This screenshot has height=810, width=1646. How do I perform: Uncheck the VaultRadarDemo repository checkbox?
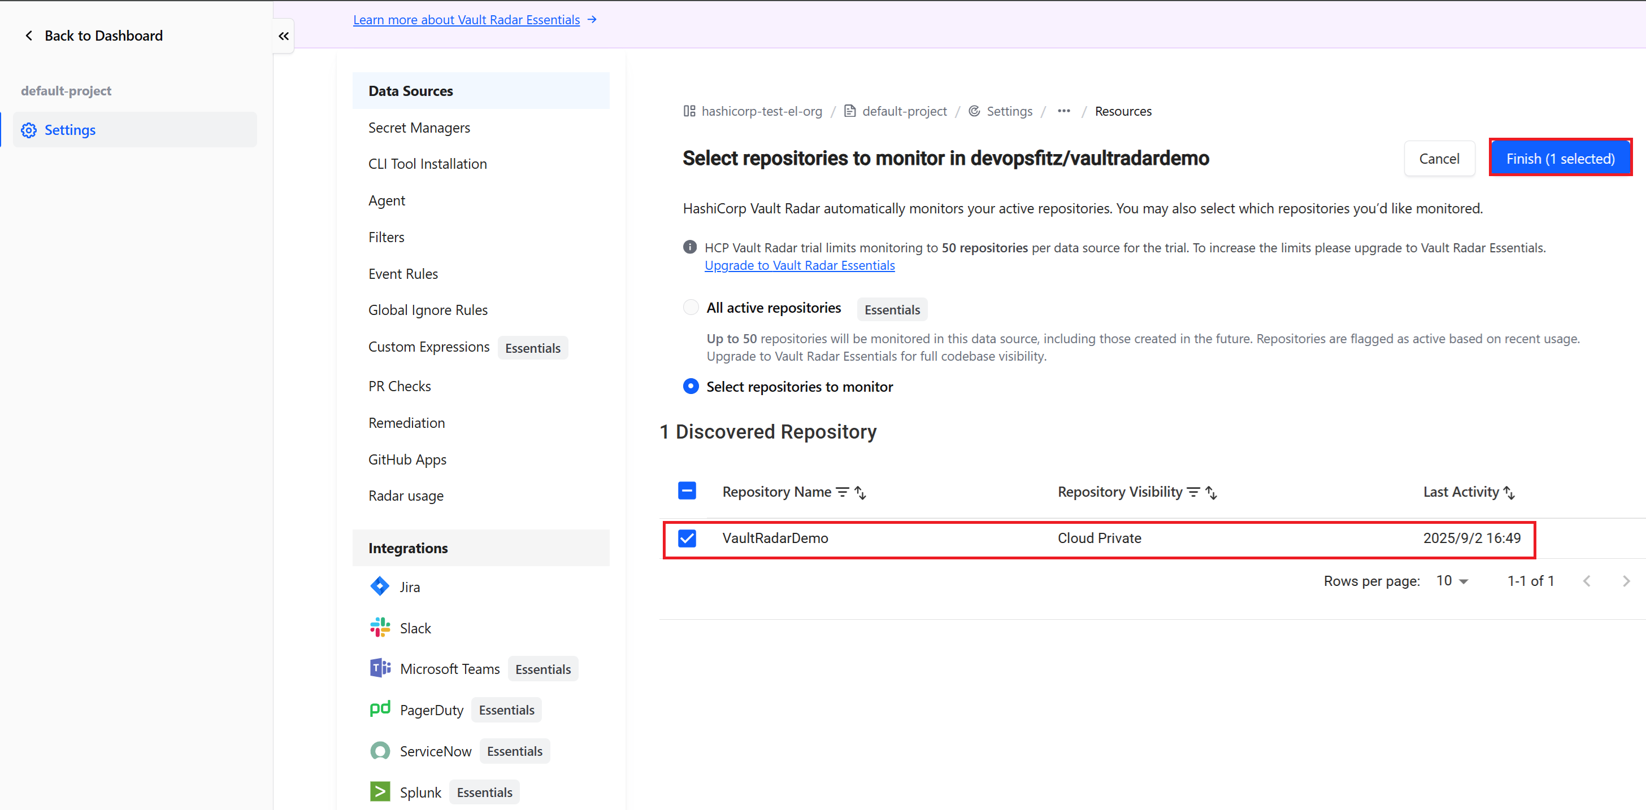point(687,538)
